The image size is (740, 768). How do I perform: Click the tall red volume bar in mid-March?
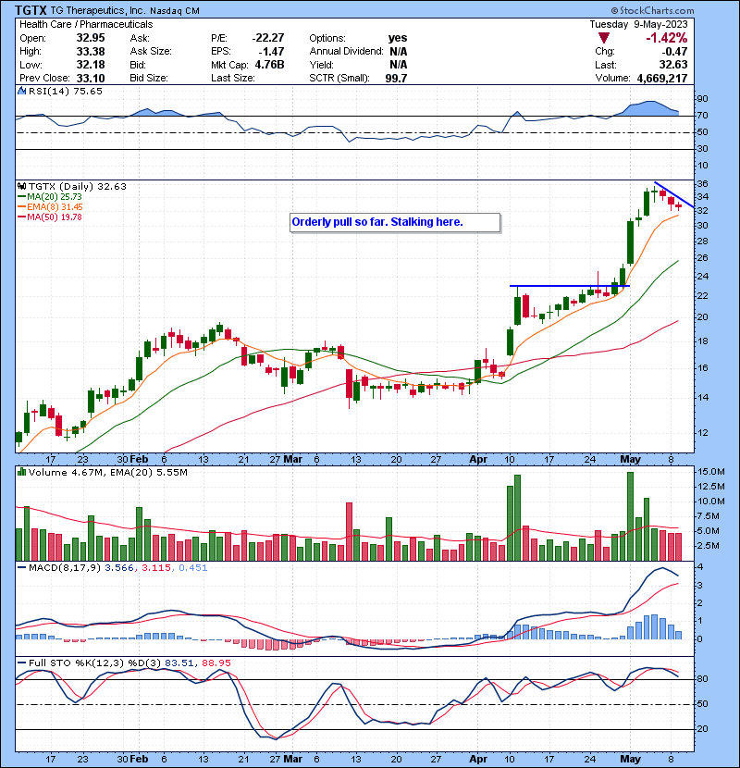pyautogui.click(x=349, y=531)
